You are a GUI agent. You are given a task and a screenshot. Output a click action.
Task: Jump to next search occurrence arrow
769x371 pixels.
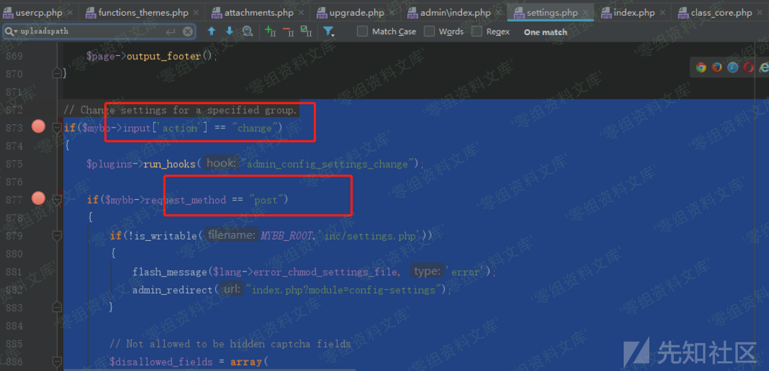pos(229,31)
